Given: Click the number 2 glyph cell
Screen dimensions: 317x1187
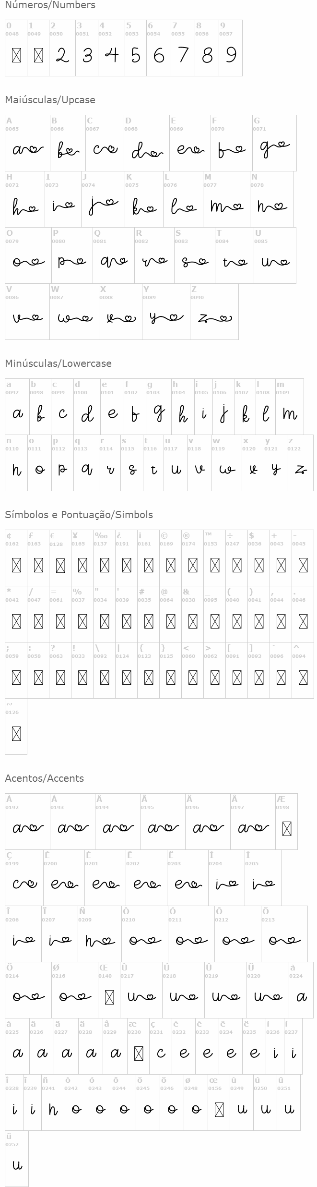Looking at the screenshot, I should tap(62, 48).
